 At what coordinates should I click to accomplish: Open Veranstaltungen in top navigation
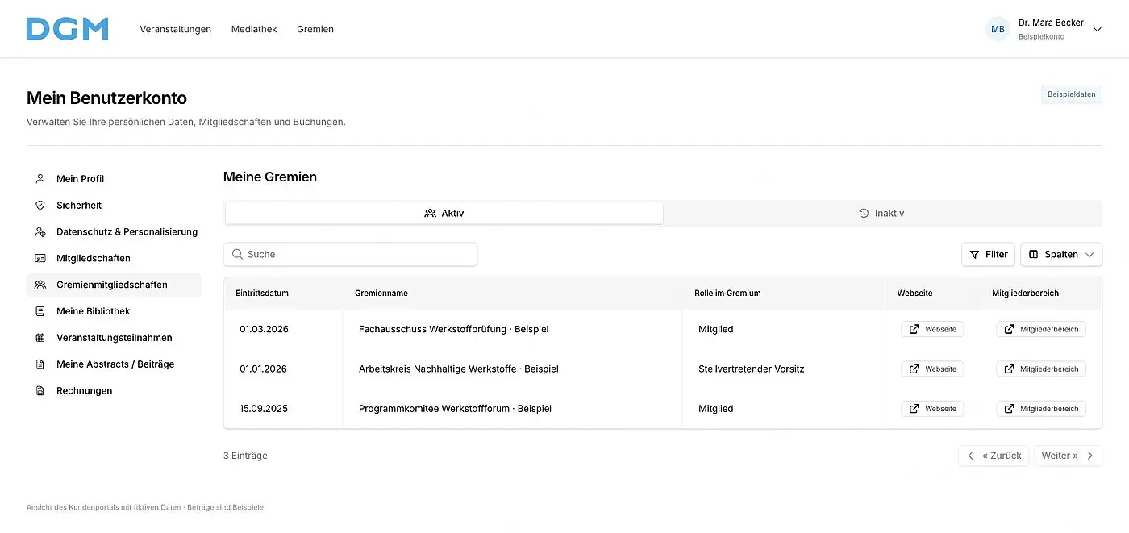pos(175,29)
